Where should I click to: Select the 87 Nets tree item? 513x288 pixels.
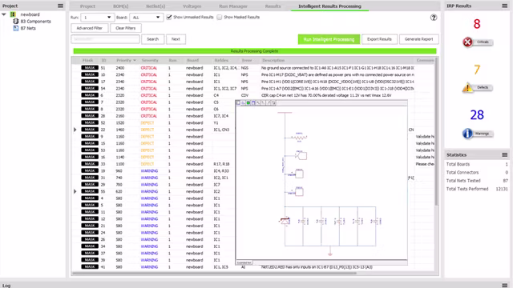(x=28, y=28)
